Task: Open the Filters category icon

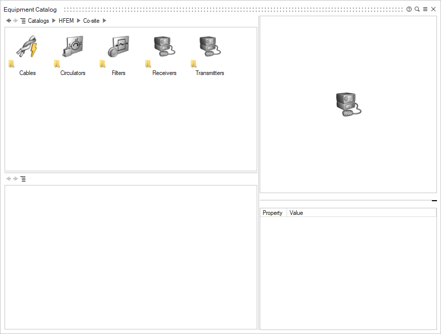Action: tap(118, 47)
